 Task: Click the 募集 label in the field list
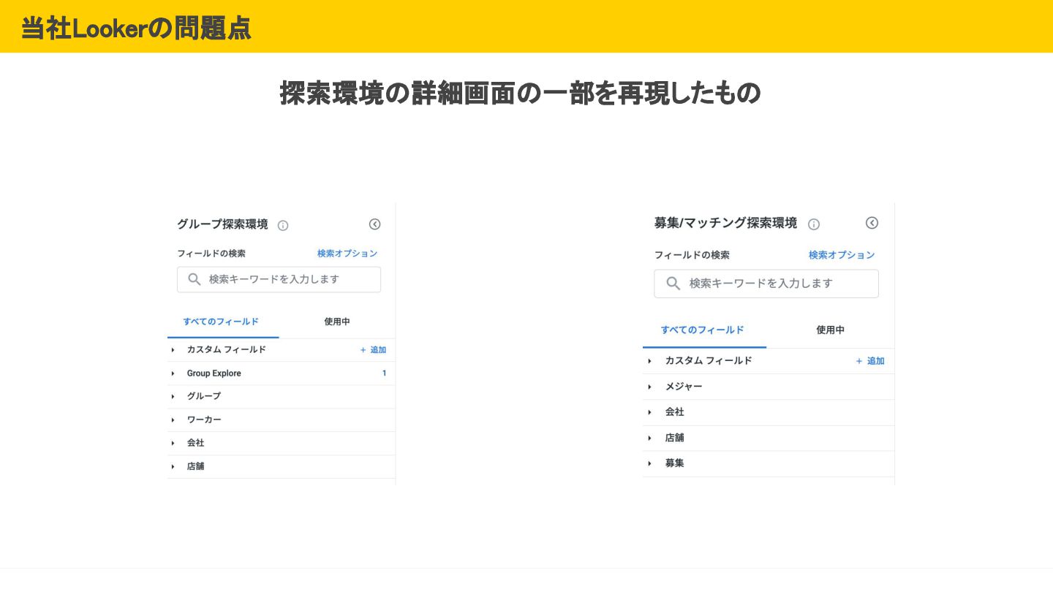tap(674, 463)
